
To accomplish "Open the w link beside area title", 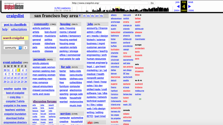I will click(x=80, y=15).
